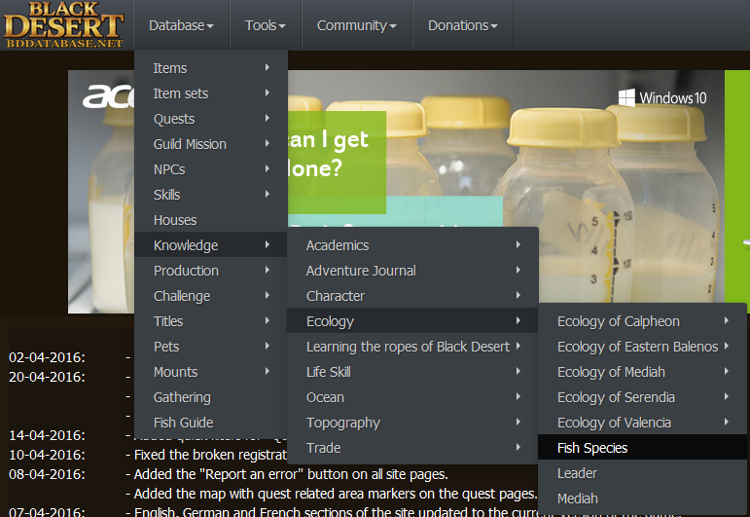Expand the arrow beside Trade
750x517 pixels.
click(518, 447)
